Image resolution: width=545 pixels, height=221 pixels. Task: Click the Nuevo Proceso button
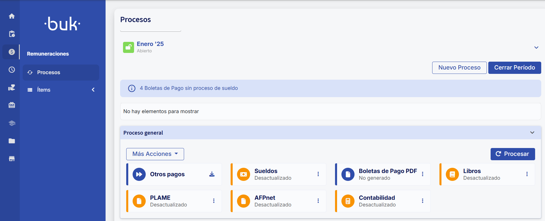click(x=459, y=68)
